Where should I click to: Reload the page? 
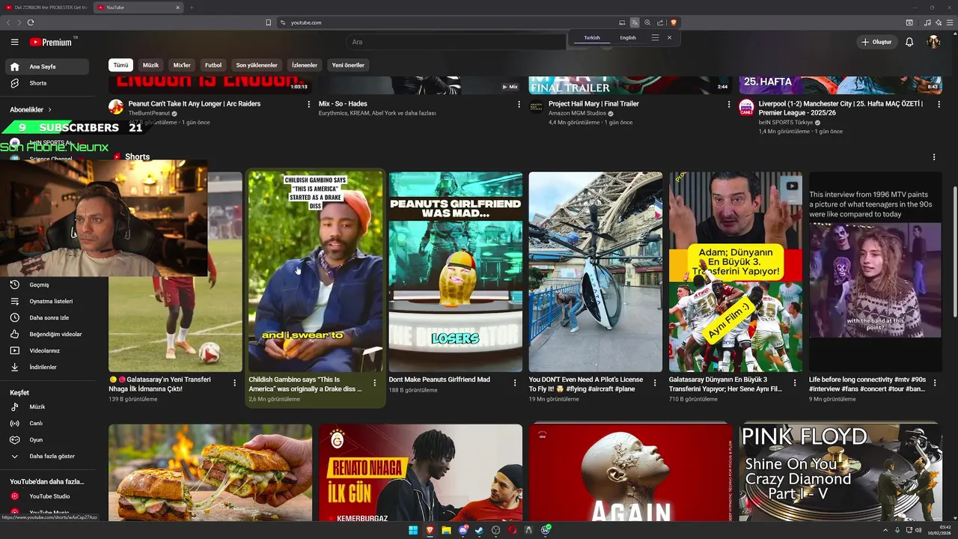(x=31, y=22)
